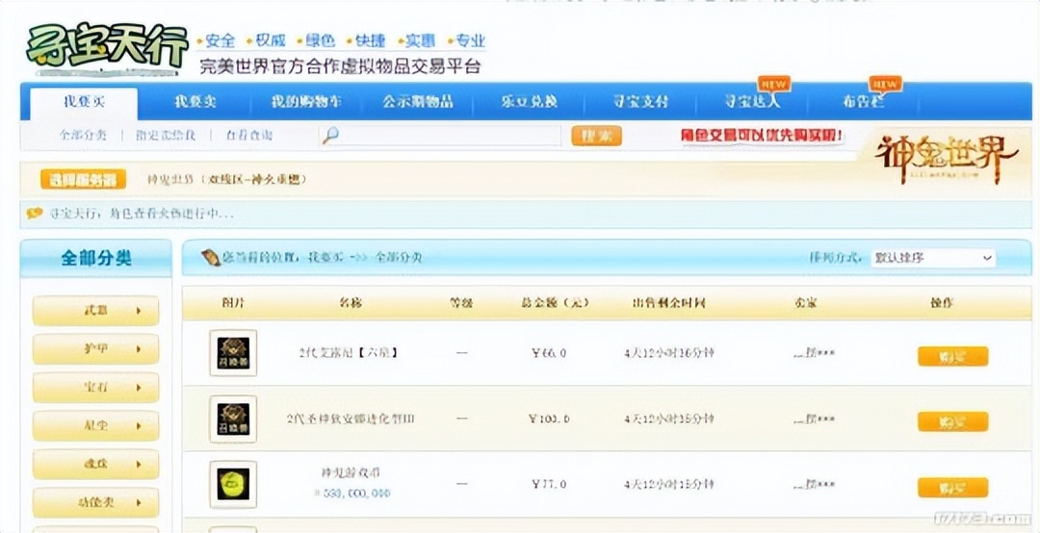Click 我要买 in the breadcrumb path
The width and height of the screenshot is (1040, 533).
click(x=325, y=257)
